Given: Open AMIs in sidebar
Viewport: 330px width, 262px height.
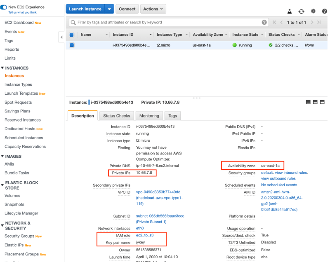Looking at the screenshot, I should click(9, 164).
